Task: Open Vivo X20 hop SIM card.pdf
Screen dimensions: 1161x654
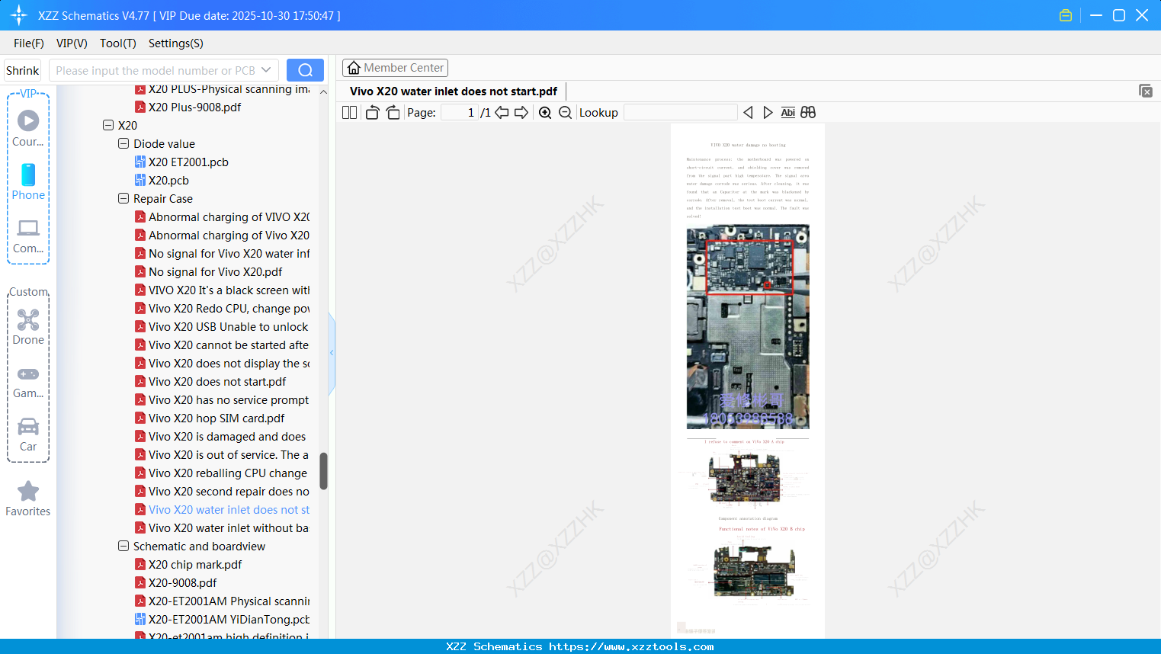Action: coord(216,418)
